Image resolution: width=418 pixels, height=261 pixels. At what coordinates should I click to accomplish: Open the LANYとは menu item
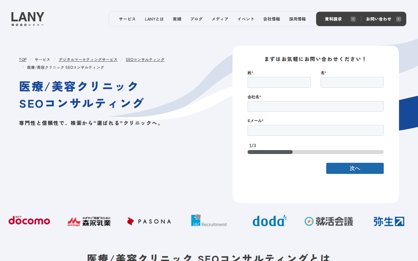pos(154,19)
